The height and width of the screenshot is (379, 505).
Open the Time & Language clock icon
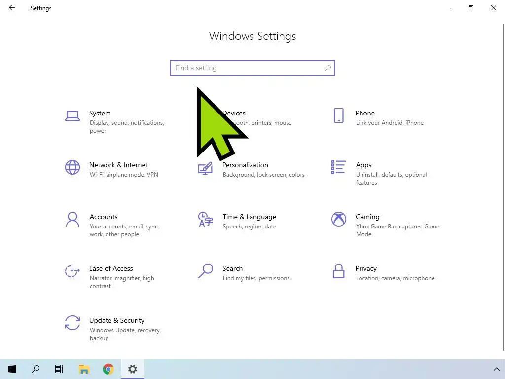(206, 219)
